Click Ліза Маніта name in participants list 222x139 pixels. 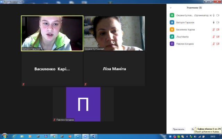182,36
